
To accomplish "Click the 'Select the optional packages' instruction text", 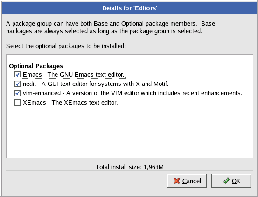I will tap(66, 46).
